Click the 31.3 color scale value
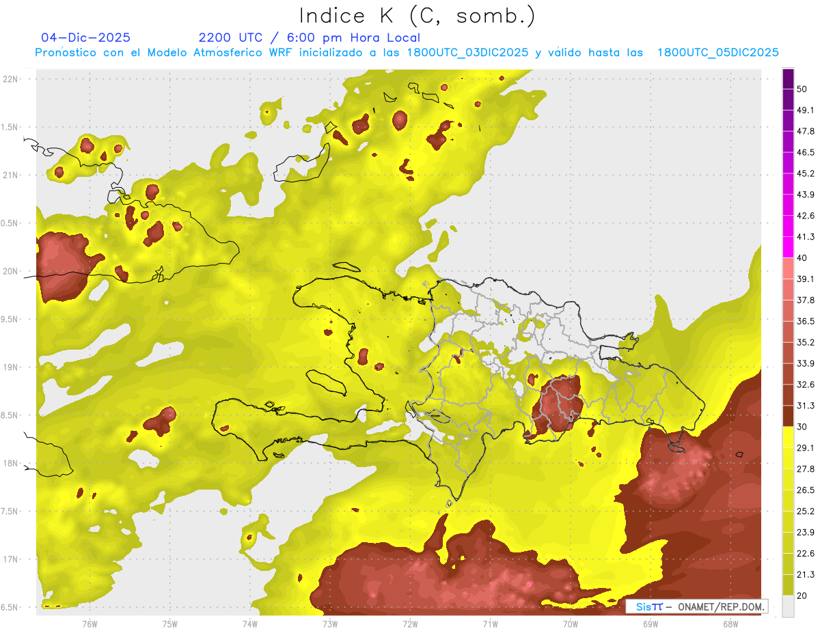820x633 pixels. click(806, 406)
